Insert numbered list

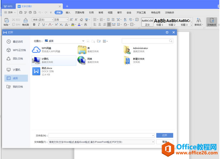(x=101, y=20)
